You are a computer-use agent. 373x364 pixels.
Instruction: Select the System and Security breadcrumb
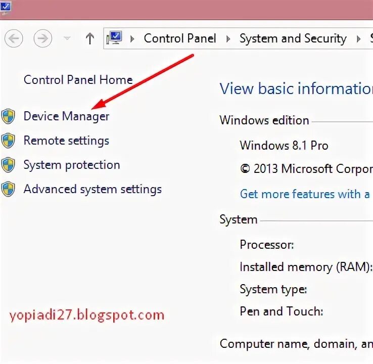tap(293, 38)
